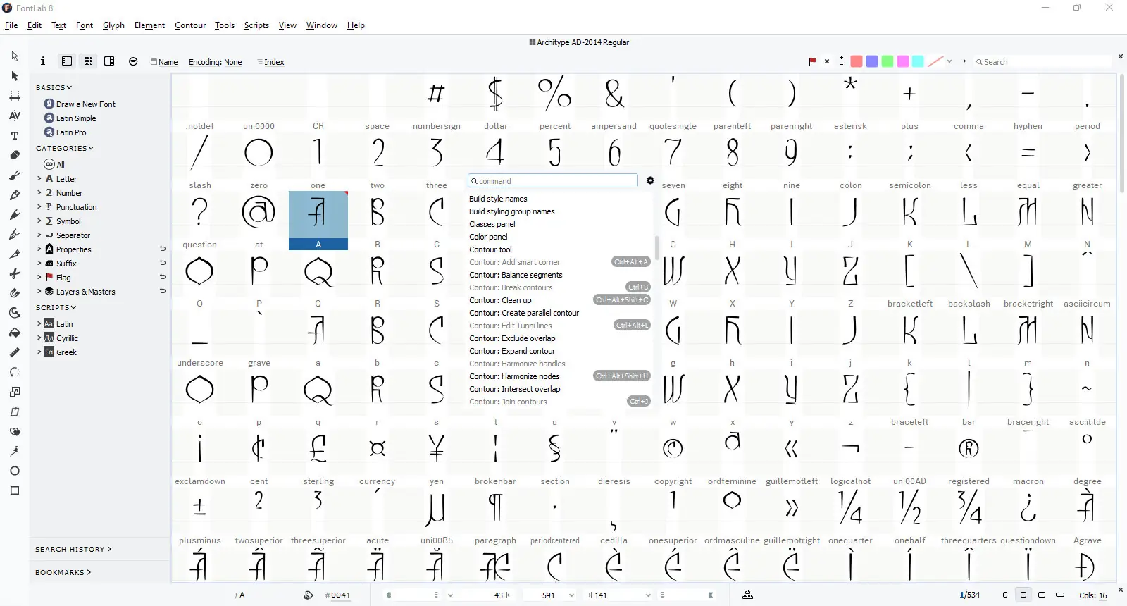Viewport: 1127px width, 606px height.
Task: Toggle the right sidebar panel
Action: pos(109,61)
